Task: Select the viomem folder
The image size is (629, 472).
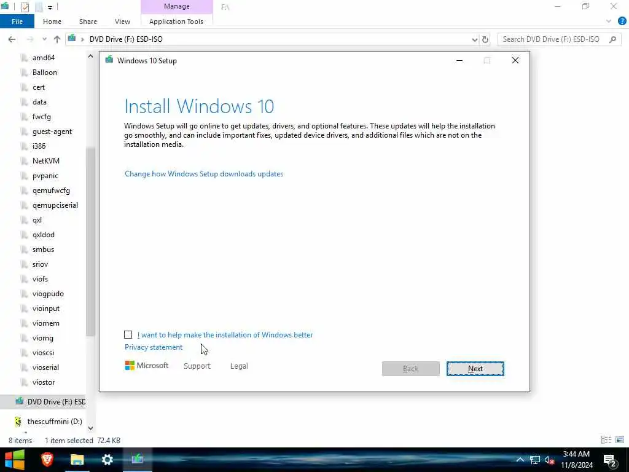Action: click(x=45, y=323)
